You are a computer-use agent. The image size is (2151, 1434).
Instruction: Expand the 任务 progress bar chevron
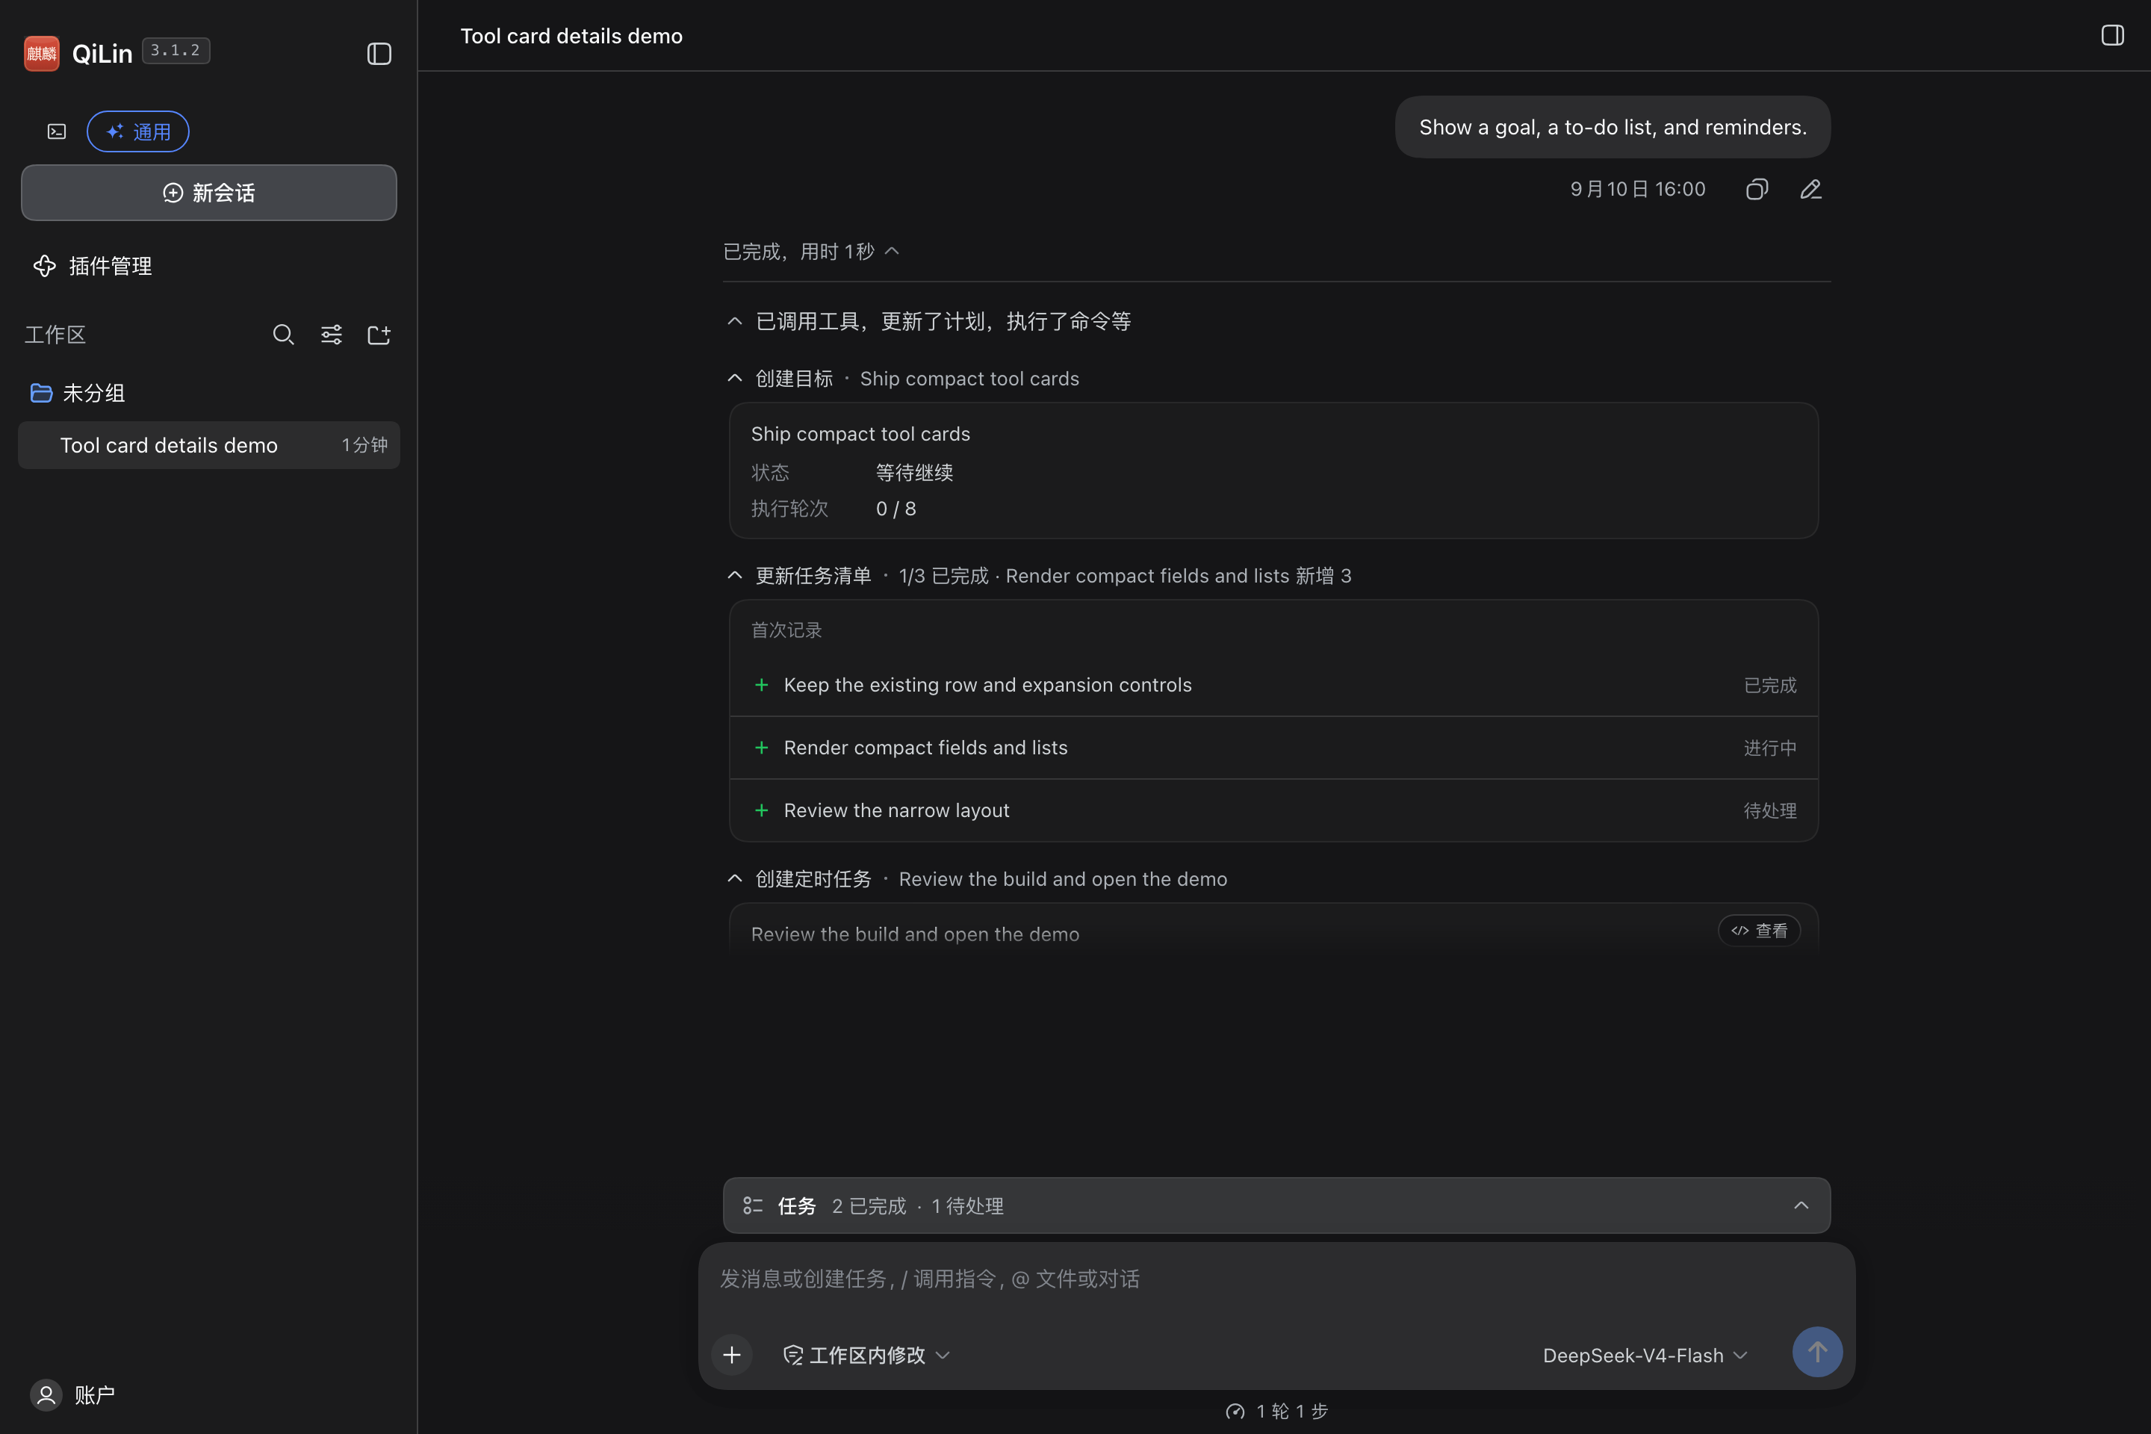1801,1205
